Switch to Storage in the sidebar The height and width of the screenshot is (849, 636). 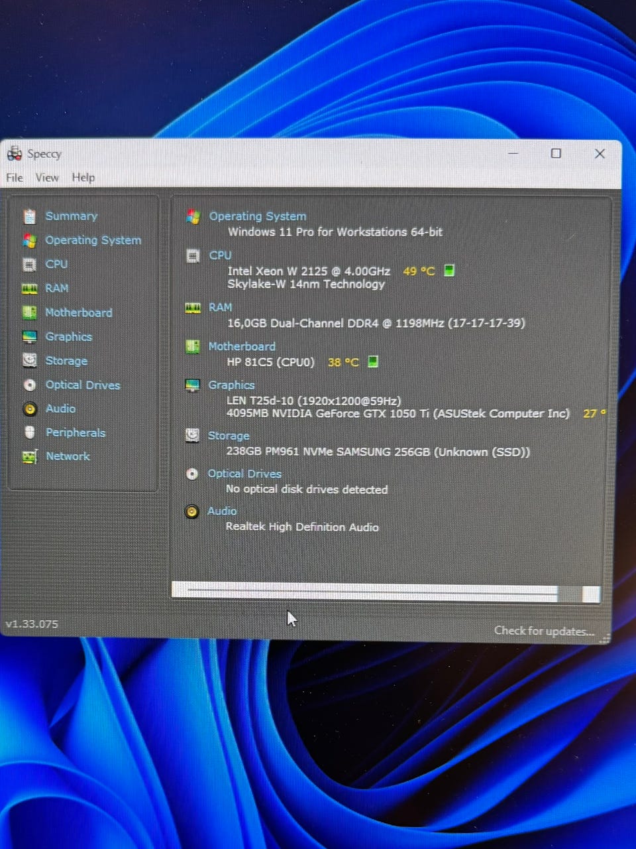pos(66,361)
